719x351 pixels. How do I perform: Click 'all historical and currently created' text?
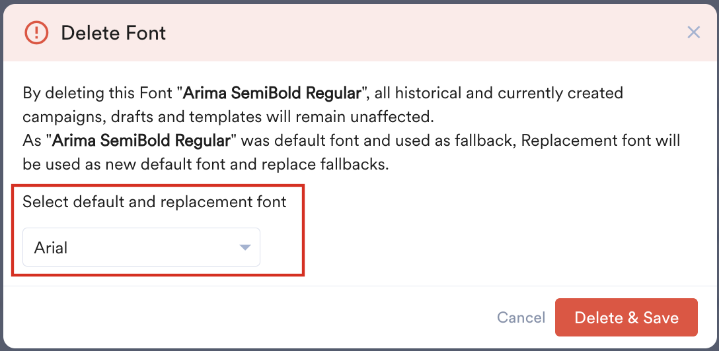pos(497,93)
